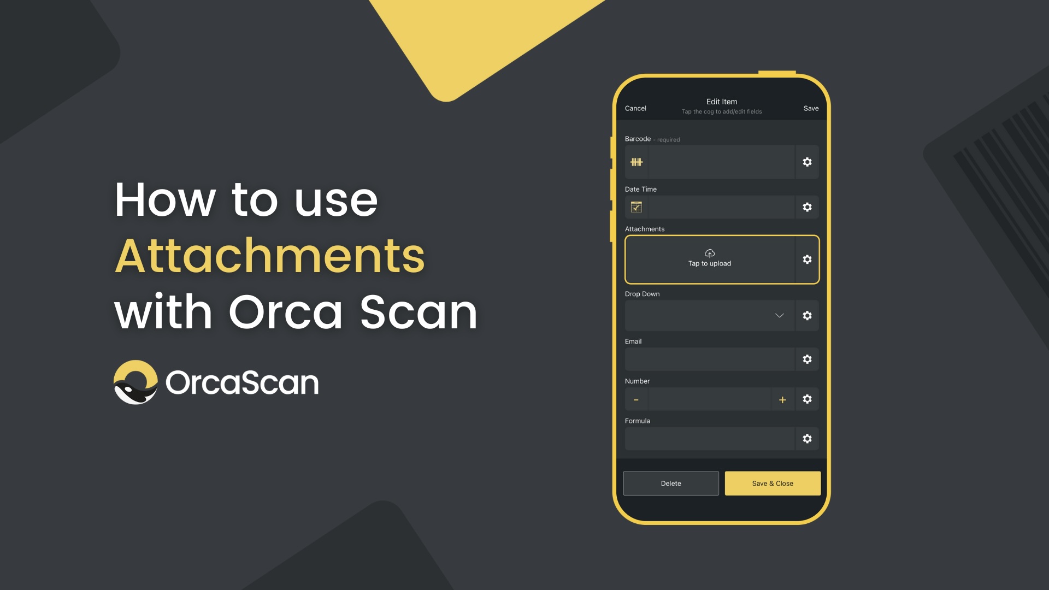Tap the Drop Down selector area
This screenshot has height=590, width=1049.
tap(708, 315)
